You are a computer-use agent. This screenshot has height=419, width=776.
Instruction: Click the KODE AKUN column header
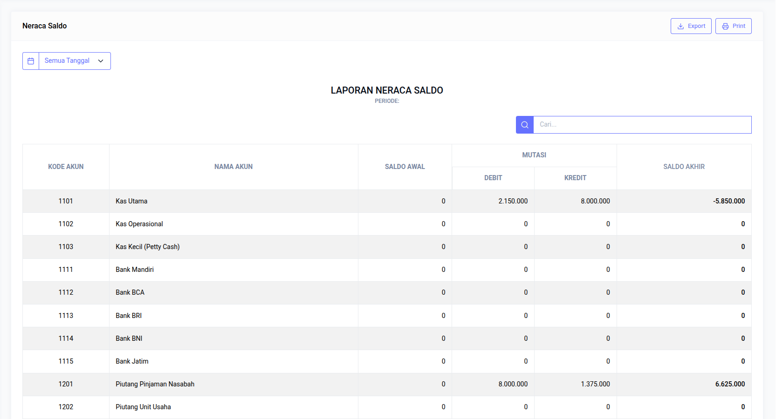(x=66, y=167)
